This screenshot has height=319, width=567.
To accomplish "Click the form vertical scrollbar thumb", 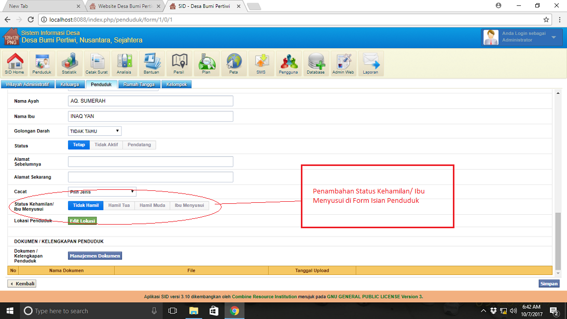I will tap(558, 241).
